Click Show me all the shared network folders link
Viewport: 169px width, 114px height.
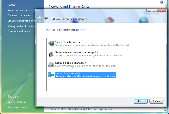82,109
